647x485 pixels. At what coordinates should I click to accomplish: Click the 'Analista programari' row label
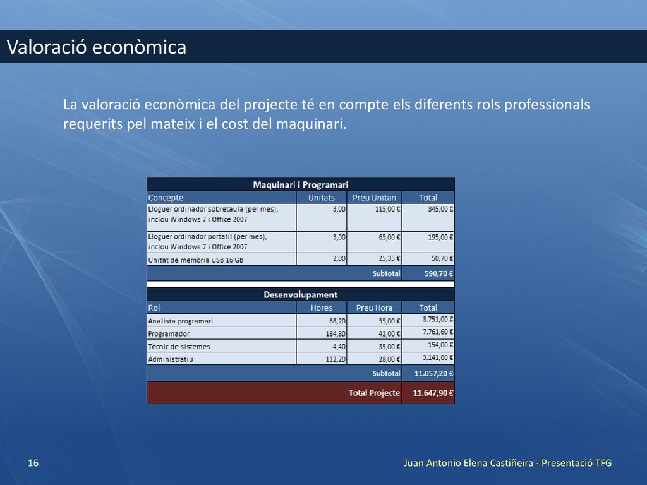(x=180, y=321)
